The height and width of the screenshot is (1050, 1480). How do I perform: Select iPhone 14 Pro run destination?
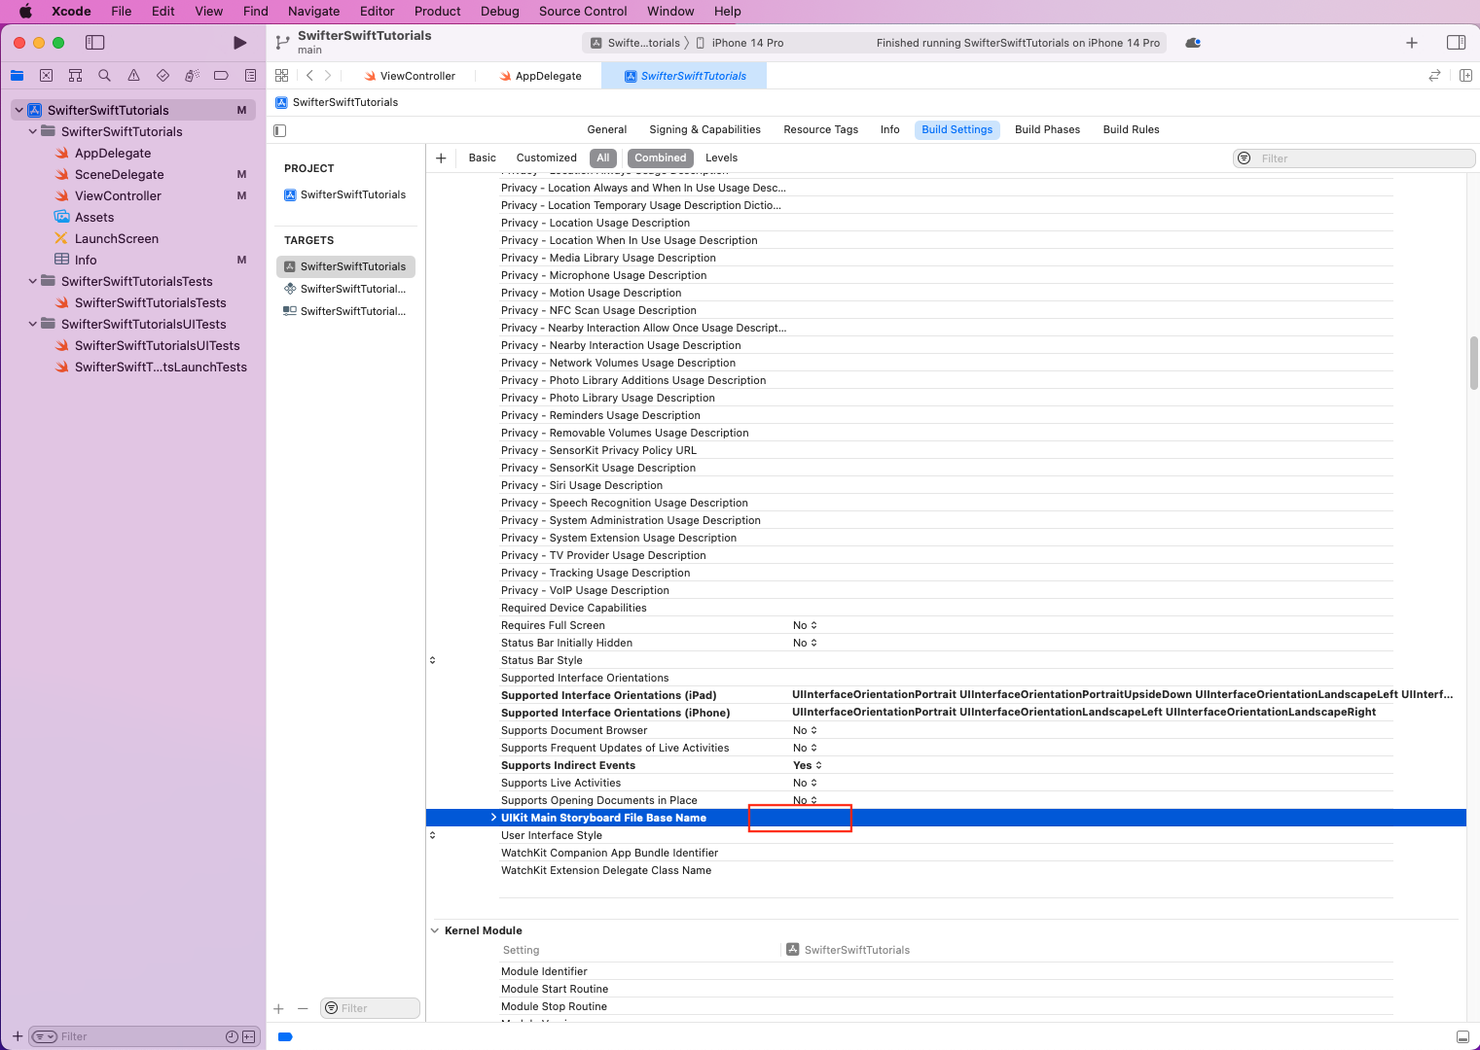pyautogui.click(x=740, y=43)
